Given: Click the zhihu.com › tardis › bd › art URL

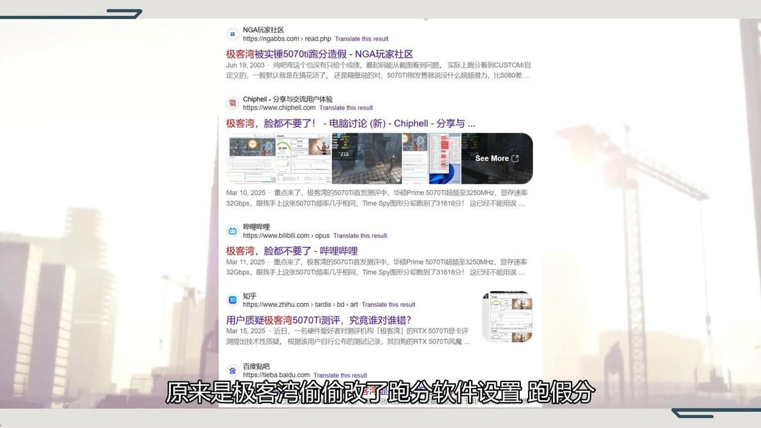Looking at the screenshot, I should [x=300, y=305].
